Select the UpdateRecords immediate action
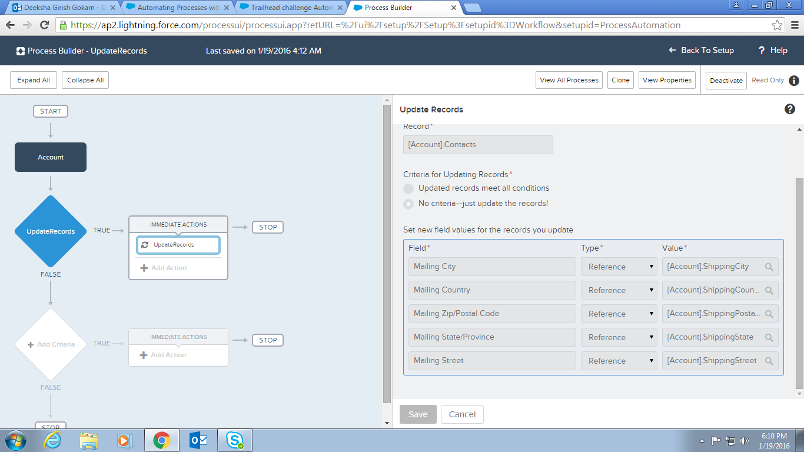Image resolution: width=804 pixels, height=452 pixels. 178,245
